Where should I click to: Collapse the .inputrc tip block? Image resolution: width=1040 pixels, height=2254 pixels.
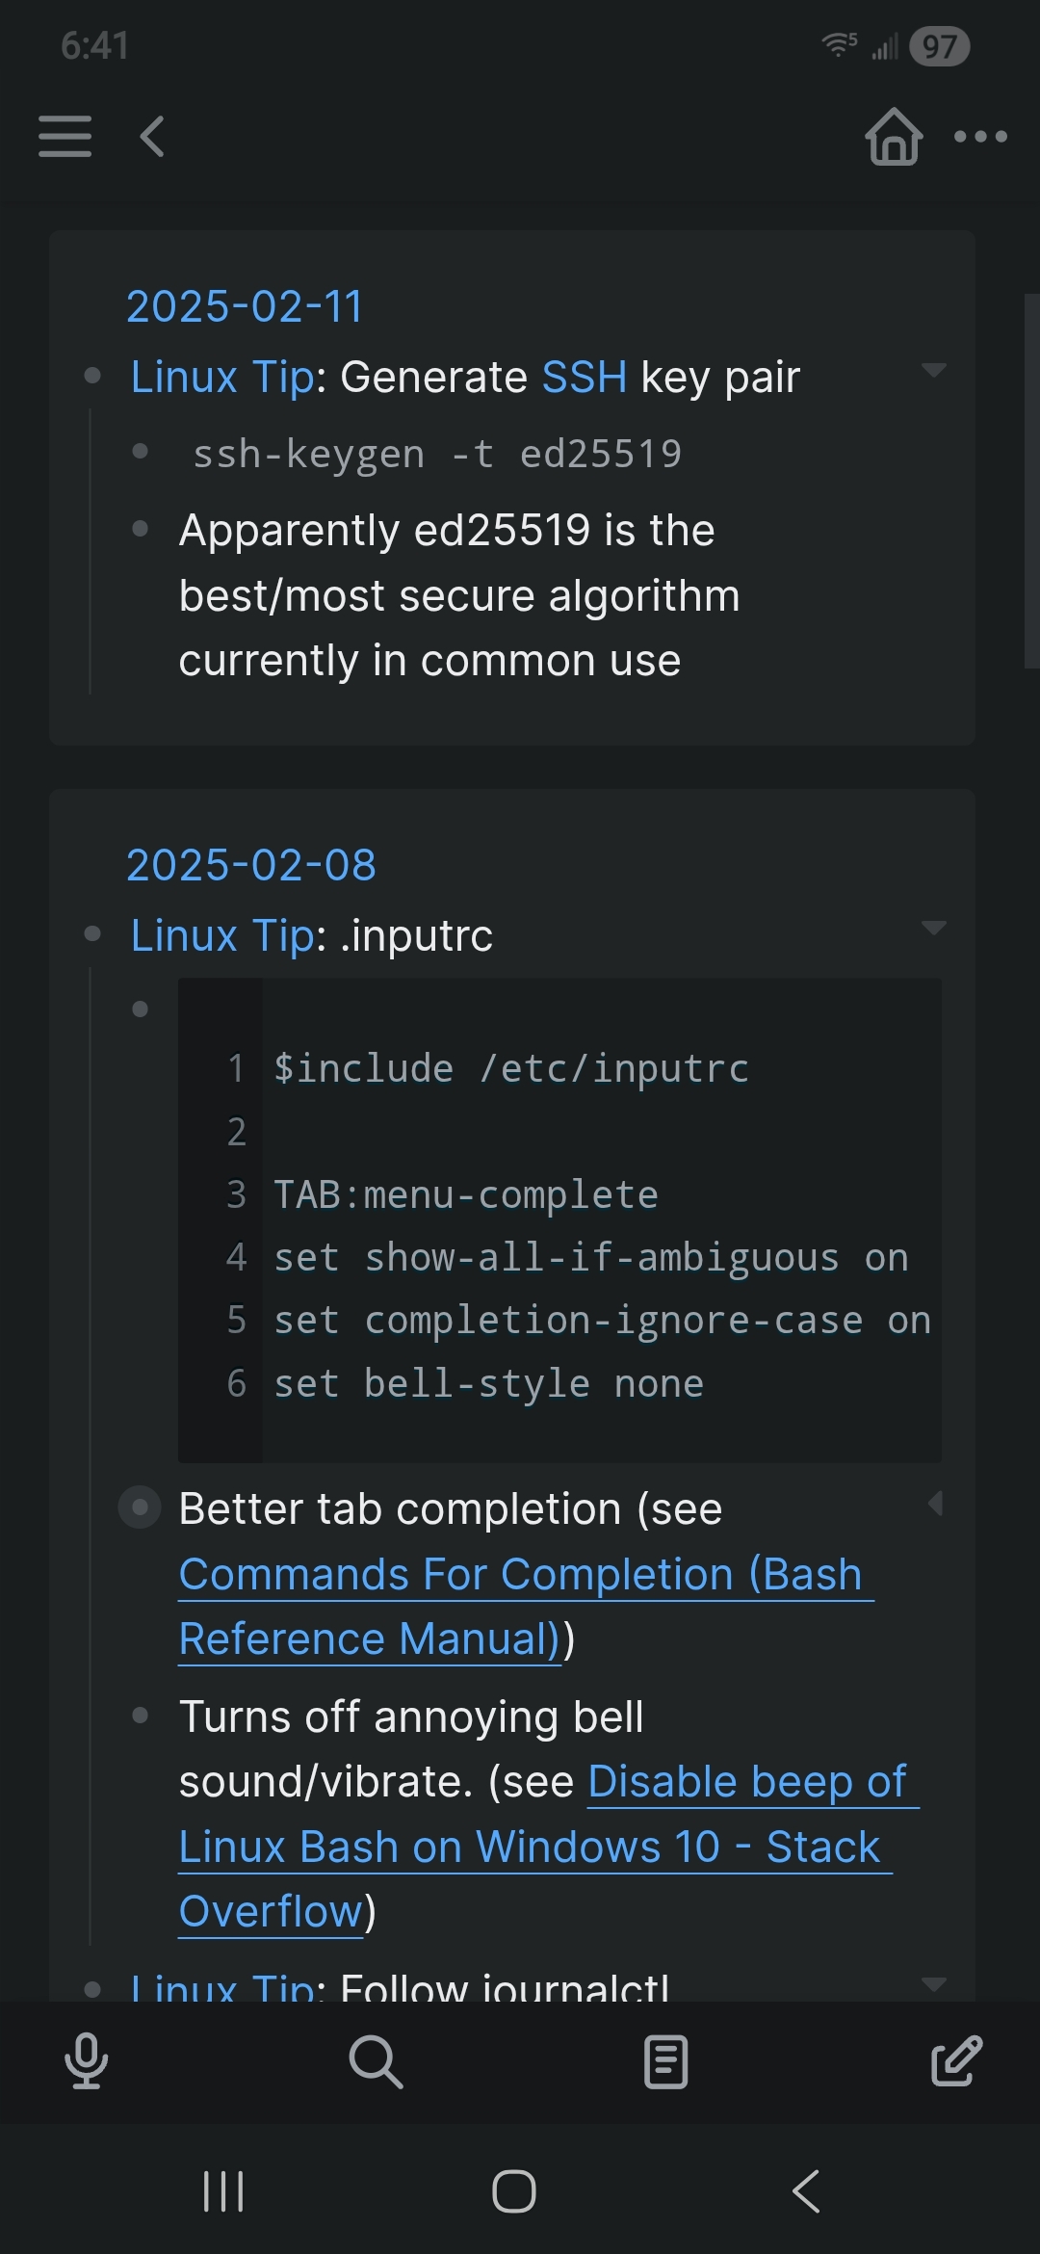[x=933, y=928]
